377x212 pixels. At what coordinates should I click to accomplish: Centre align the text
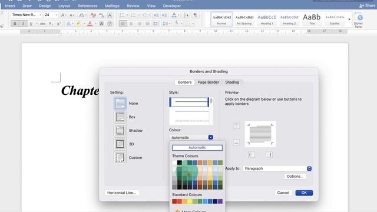pos(131,24)
